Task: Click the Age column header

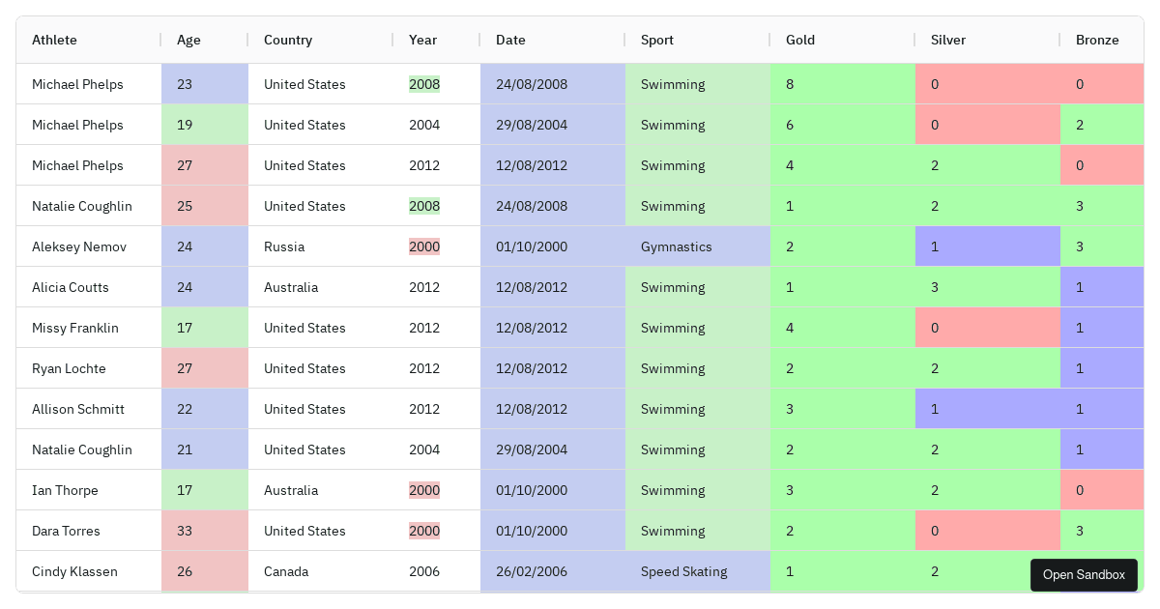Action: click(x=189, y=41)
